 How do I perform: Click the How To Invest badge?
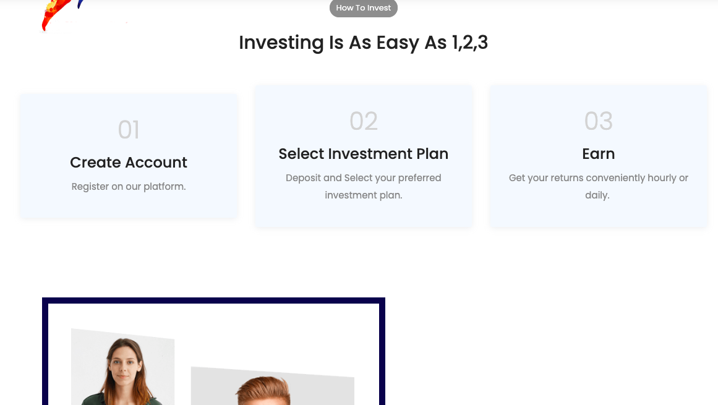tap(364, 8)
